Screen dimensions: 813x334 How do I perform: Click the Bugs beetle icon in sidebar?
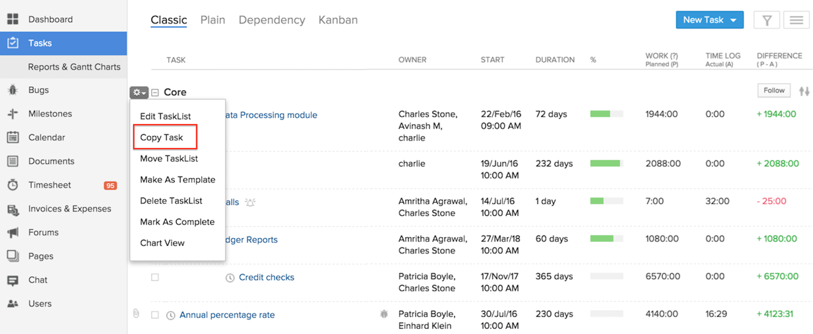13,90
